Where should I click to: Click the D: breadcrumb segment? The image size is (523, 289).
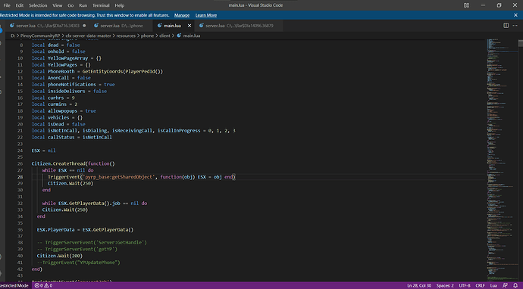[x=13, y=36]
